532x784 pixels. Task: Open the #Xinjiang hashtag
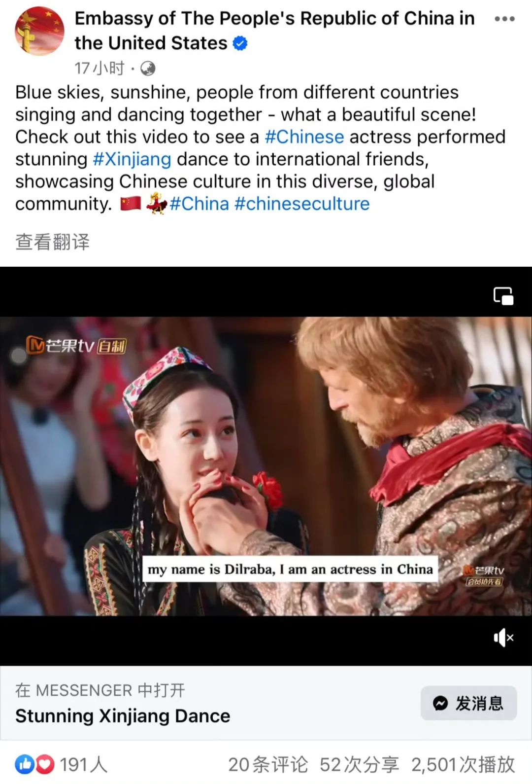click(132, 159)
